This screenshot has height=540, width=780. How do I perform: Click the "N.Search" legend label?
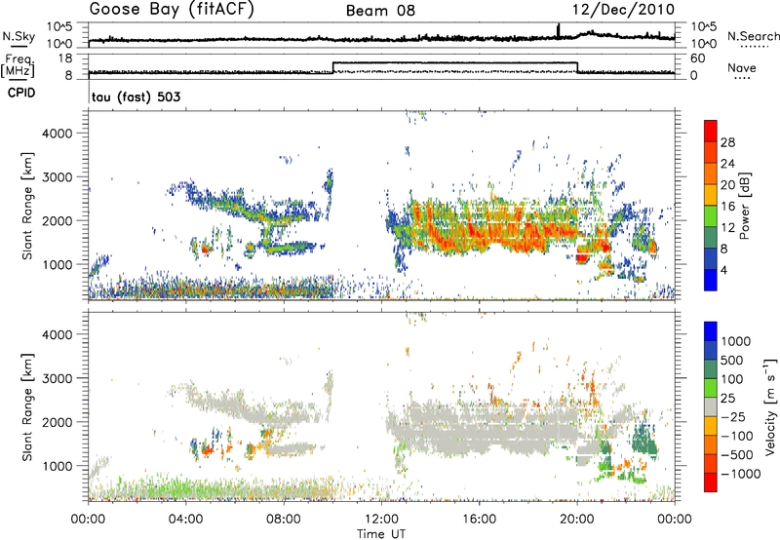753,36
